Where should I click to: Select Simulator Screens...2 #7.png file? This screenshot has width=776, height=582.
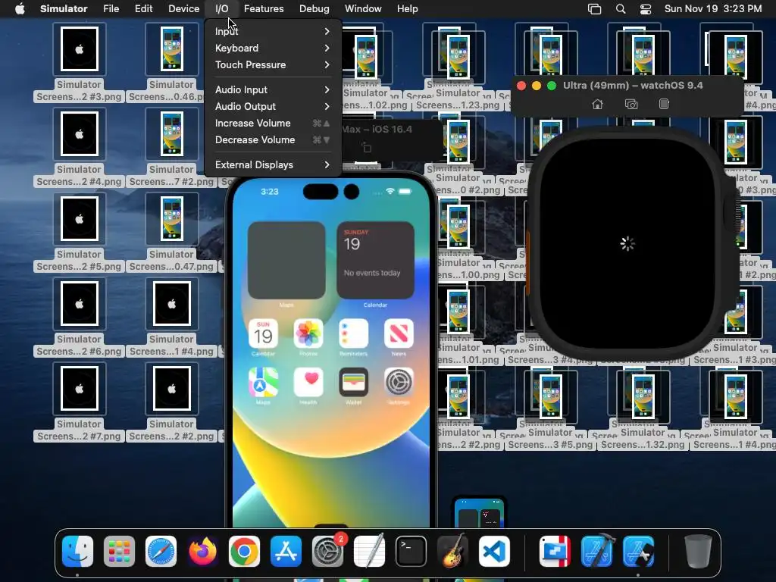click(x=79, y=403)
